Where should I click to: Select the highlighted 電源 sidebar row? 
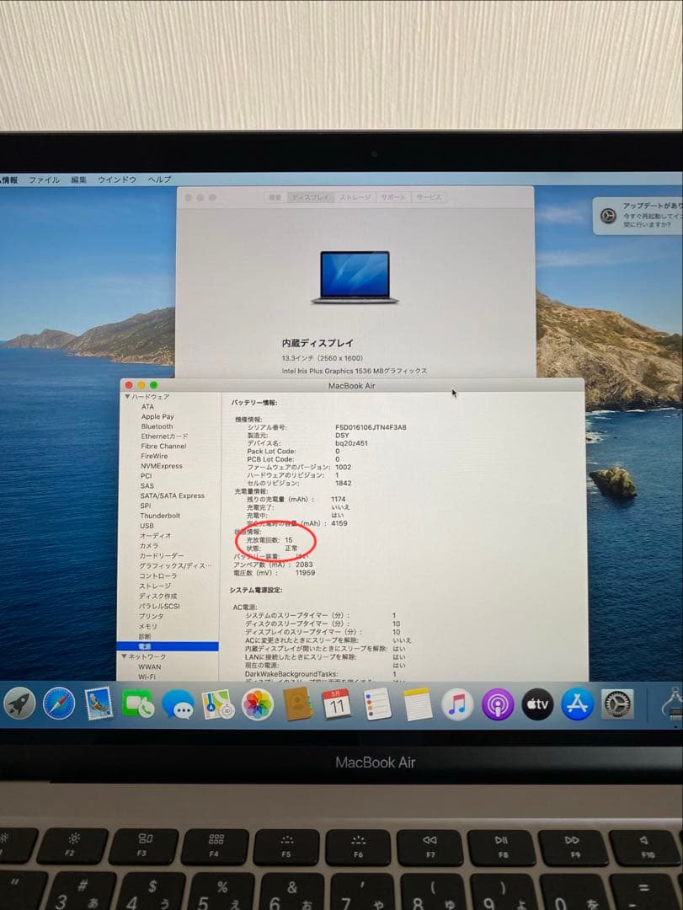point(168,646)
